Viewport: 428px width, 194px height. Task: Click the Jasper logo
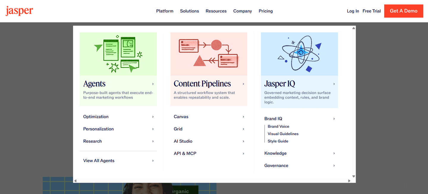point(19,11)
